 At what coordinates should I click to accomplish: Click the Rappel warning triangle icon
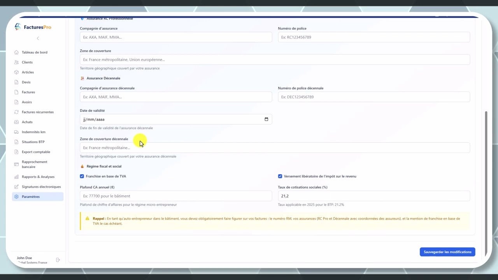[x=88, y=219]
